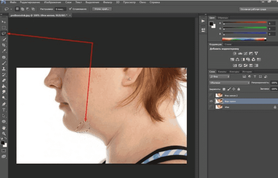Image resolution: width=278 pixels, height=178 pixels.
Task: Select the Hand tool
Action: click(x=4, y=128)
